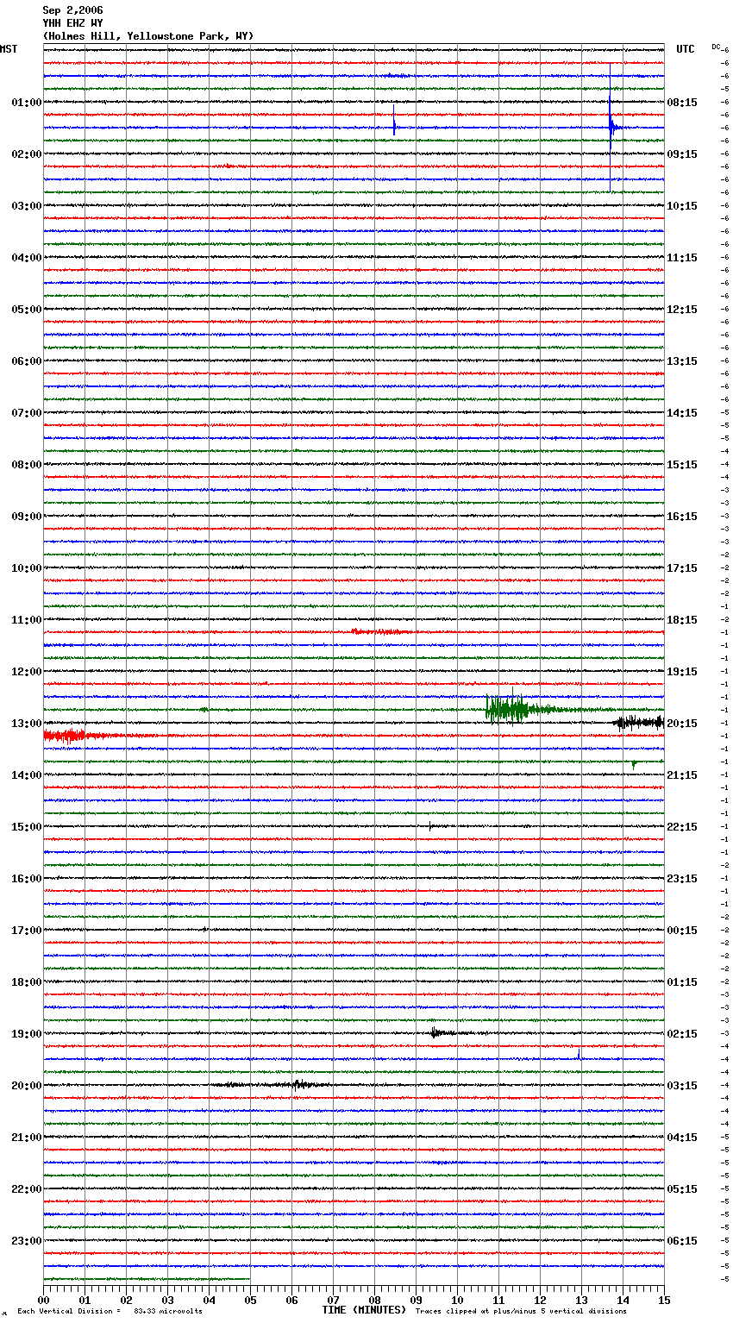Click the 09:15 UTC time label
The image size is (733, 1323).
[x=682, y=154]
